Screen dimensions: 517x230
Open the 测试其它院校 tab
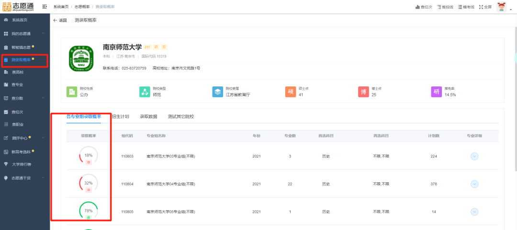tap(181, 116)
